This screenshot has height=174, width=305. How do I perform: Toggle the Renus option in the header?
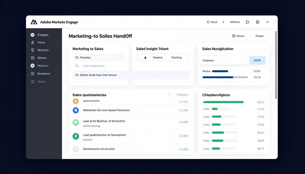[x=238, y=35]
